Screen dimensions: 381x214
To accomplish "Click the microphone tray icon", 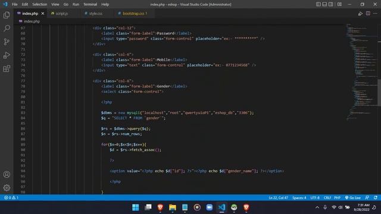I will click(x=325, y=207).
